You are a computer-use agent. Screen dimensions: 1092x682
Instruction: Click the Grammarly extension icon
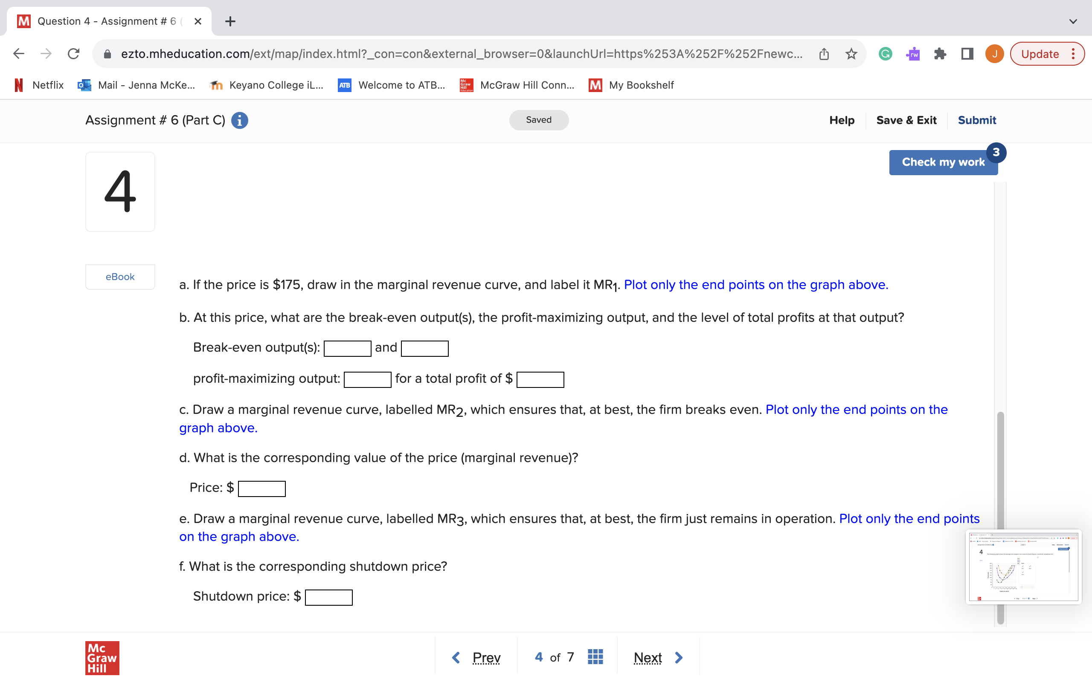pos(886,53)
